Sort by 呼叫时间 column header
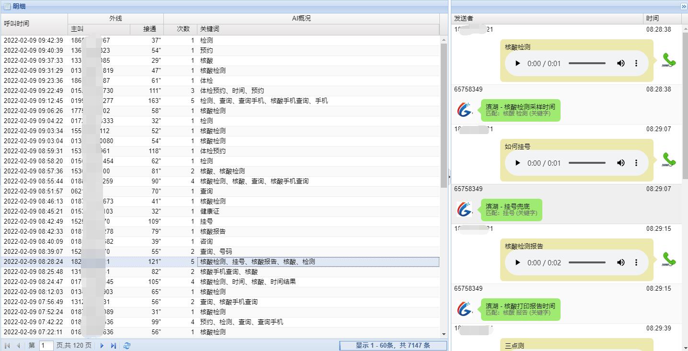 pyautogui.click(x=34, y=23)
